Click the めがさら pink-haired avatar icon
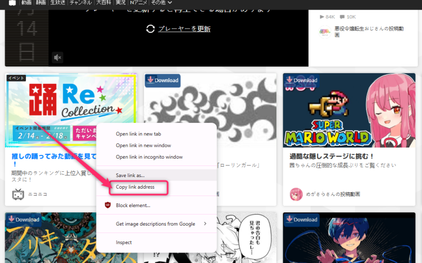The width and height of the screenshot is (422, 263). 296,194
